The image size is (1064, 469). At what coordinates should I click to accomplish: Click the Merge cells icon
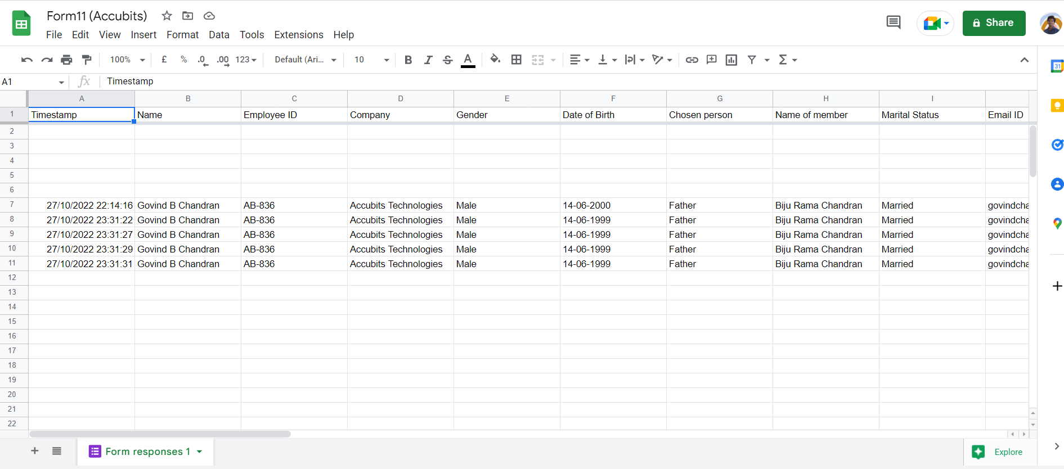tap(538, 60)
